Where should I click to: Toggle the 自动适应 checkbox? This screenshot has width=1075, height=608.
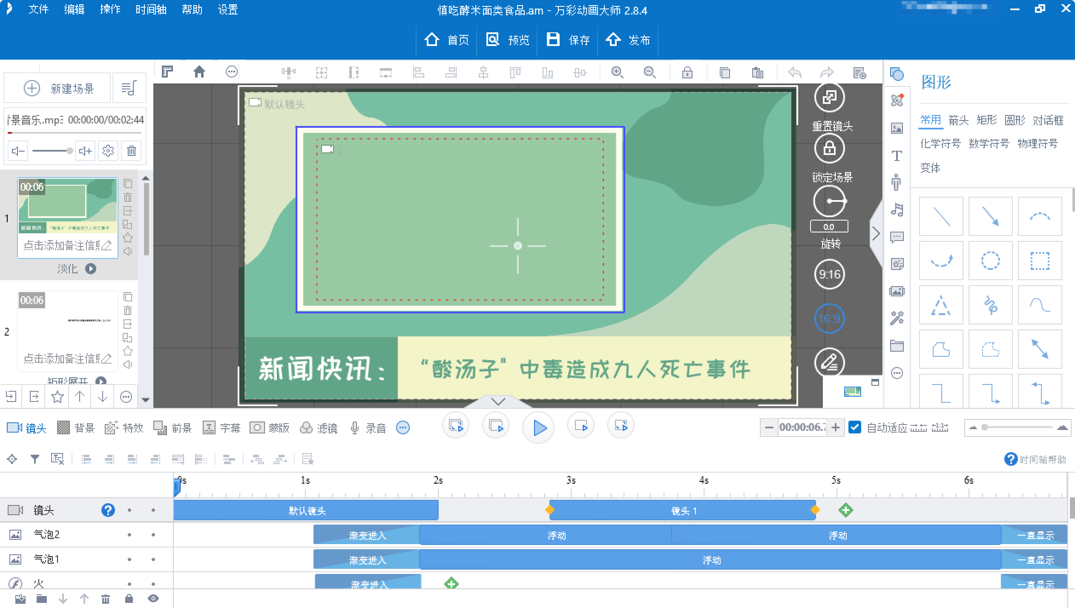[855, 427]
